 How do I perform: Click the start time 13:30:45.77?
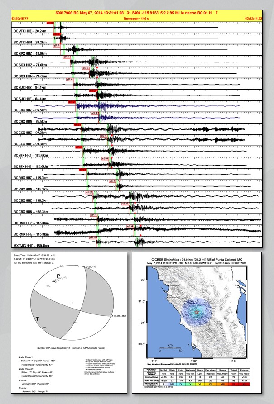point(19,19)
